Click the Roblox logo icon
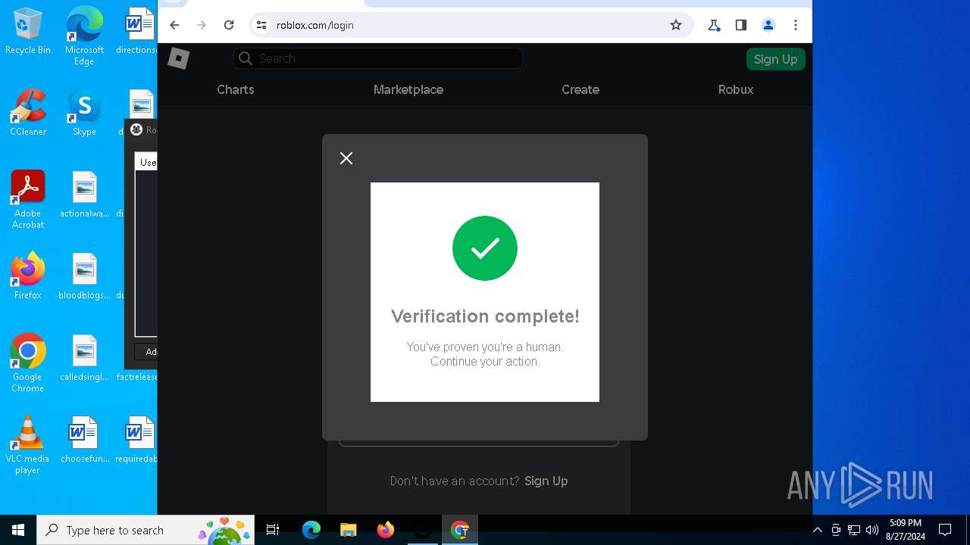Viewport: 970px width, 545px height. coord(179,58)
